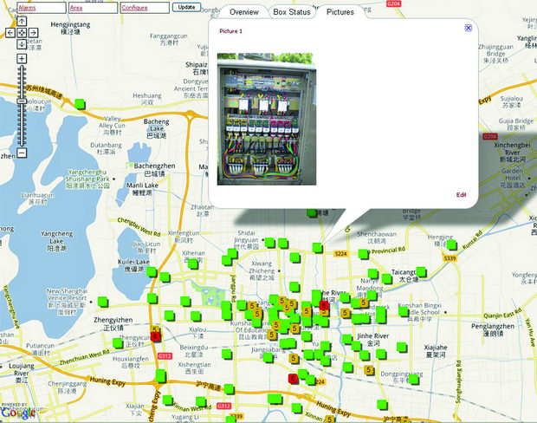Click the Edit link in popup

coord(462,195)
